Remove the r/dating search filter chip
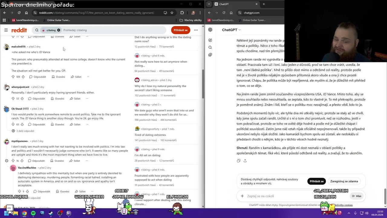The width and height of the screenshot is (387, 218). click(59, 30)
